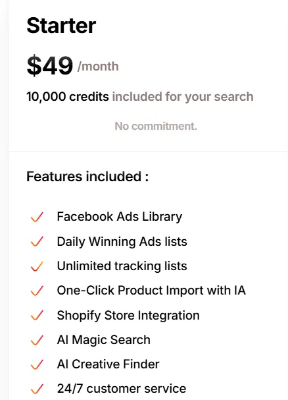Screen dimensions: 288x400
Task: Click the checkmark beside AI Creative Finder
Action: 37,364
